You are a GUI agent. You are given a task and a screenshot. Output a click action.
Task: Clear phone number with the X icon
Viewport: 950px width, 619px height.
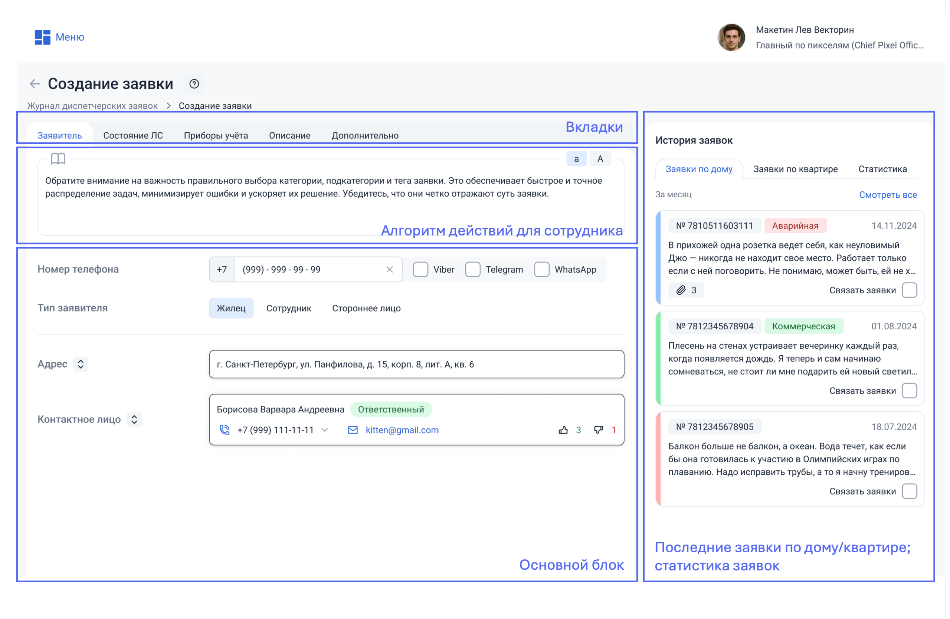click(391, 270)
